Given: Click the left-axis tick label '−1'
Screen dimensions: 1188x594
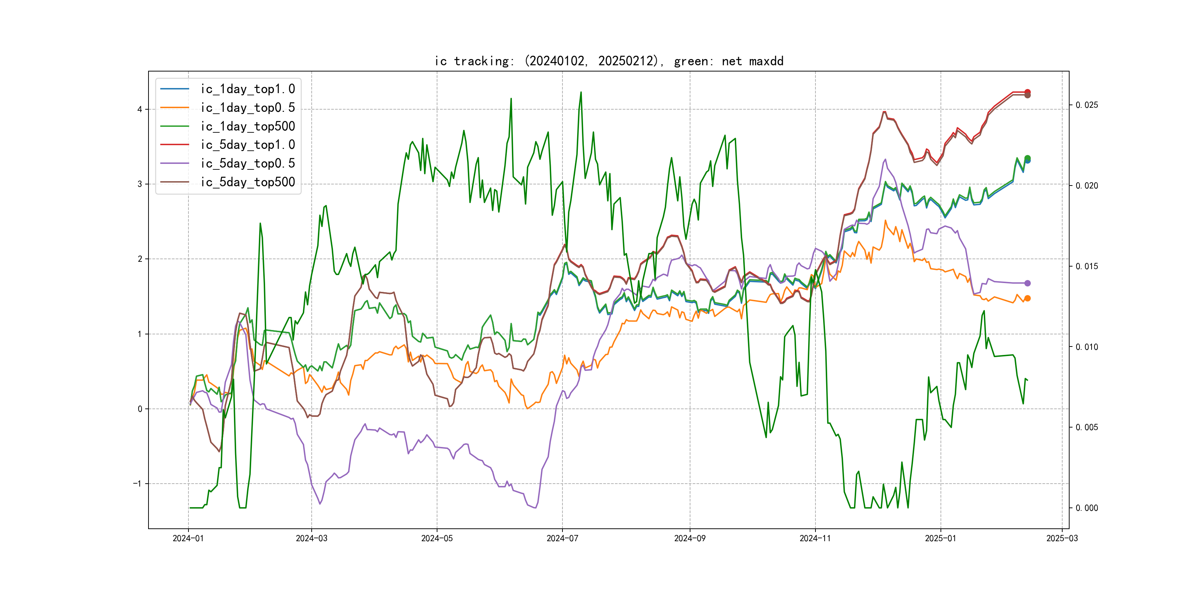Looking at the screenshot, I should pyautogui.click(x=137, y=483).
